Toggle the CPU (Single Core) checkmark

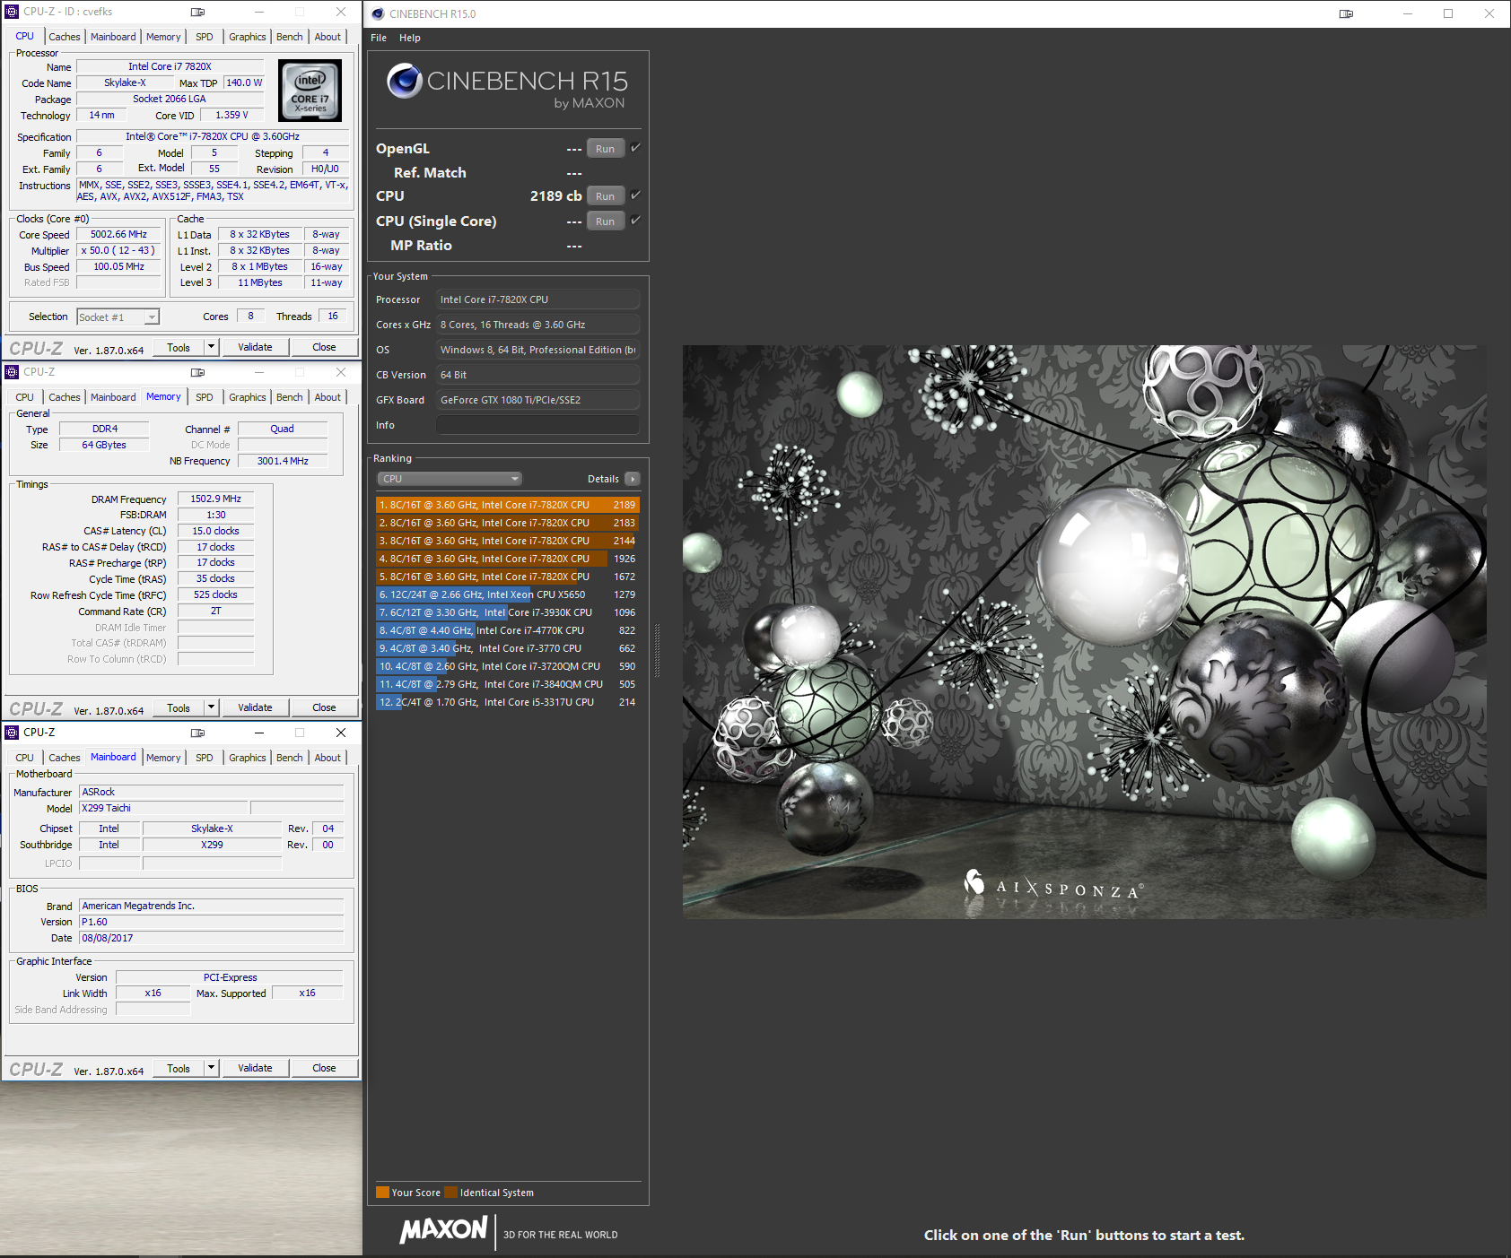point(635,221)
